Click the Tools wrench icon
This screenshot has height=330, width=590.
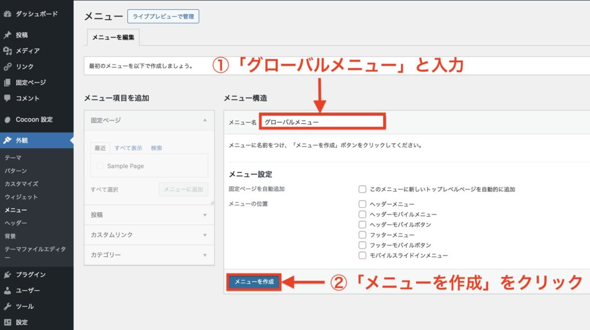click(x=7, y=306)
